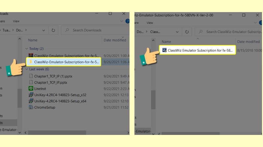
Task: Select the UniKey Setup_x64 installer icon
Action: pos(31,101)
